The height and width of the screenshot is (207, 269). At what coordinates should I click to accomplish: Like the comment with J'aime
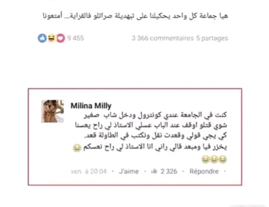[129, 171]
